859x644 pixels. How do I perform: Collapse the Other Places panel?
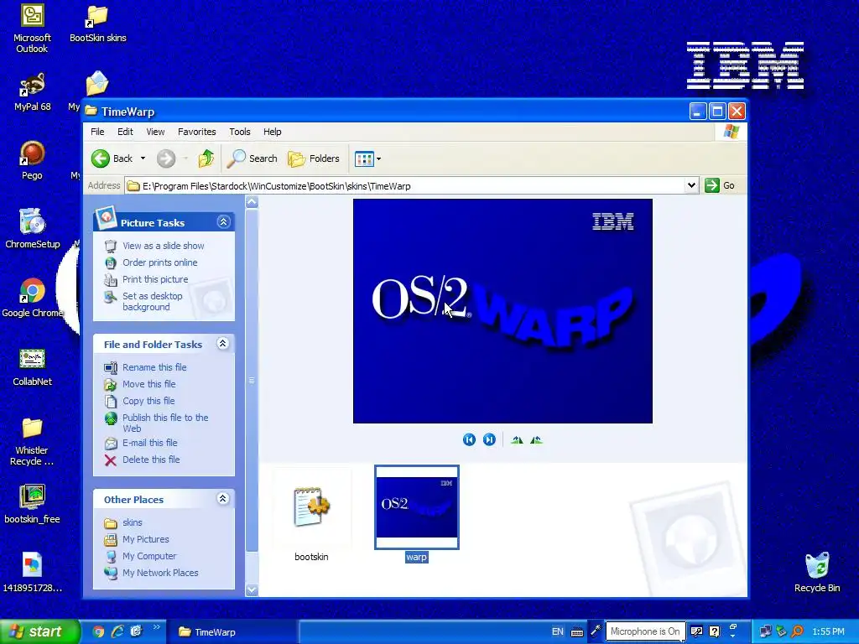coord(222,498)
